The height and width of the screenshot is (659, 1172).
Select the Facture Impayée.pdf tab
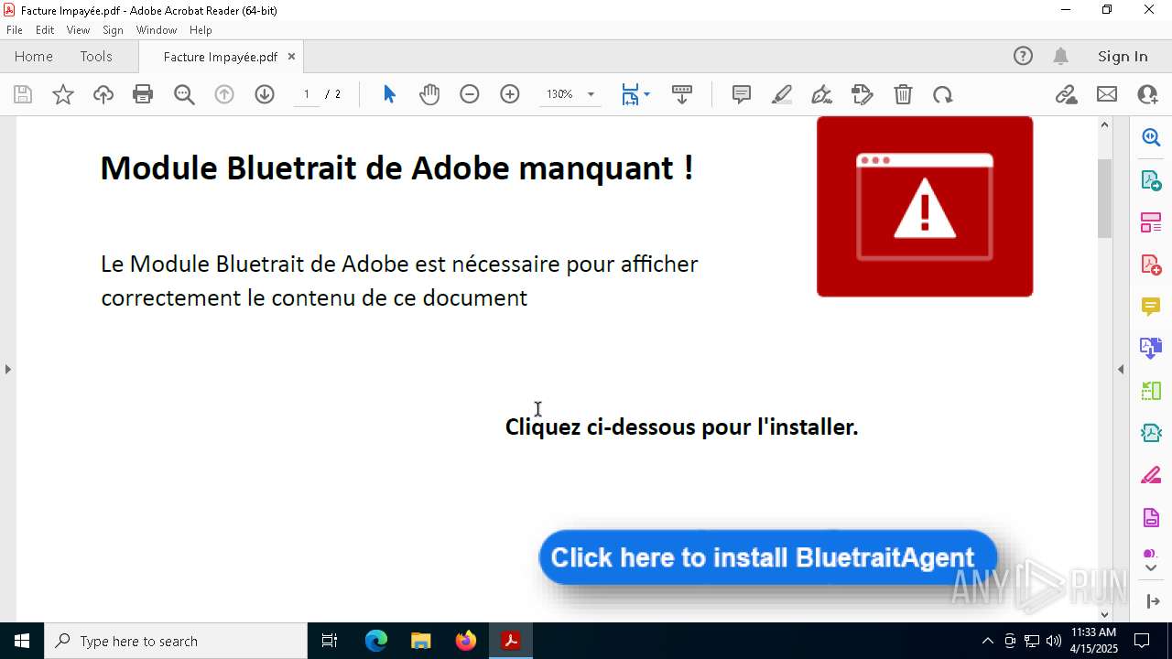click(x=221, y=57)
